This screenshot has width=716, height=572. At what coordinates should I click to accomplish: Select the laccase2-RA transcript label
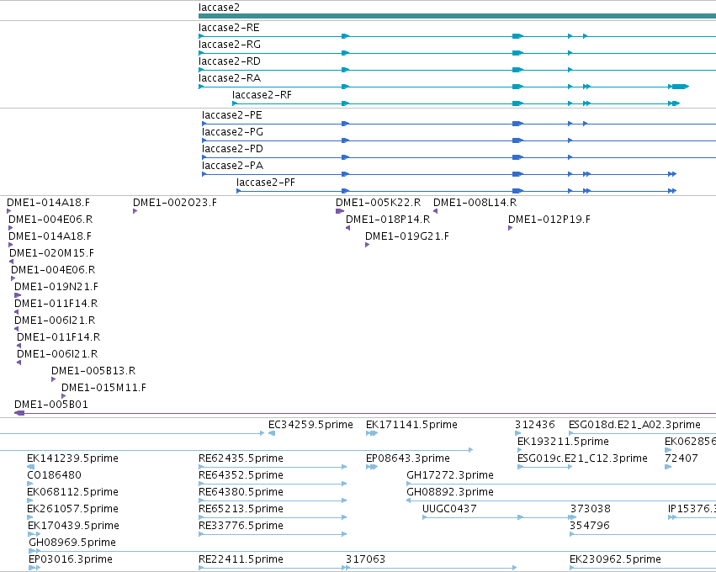coord(229,78)
